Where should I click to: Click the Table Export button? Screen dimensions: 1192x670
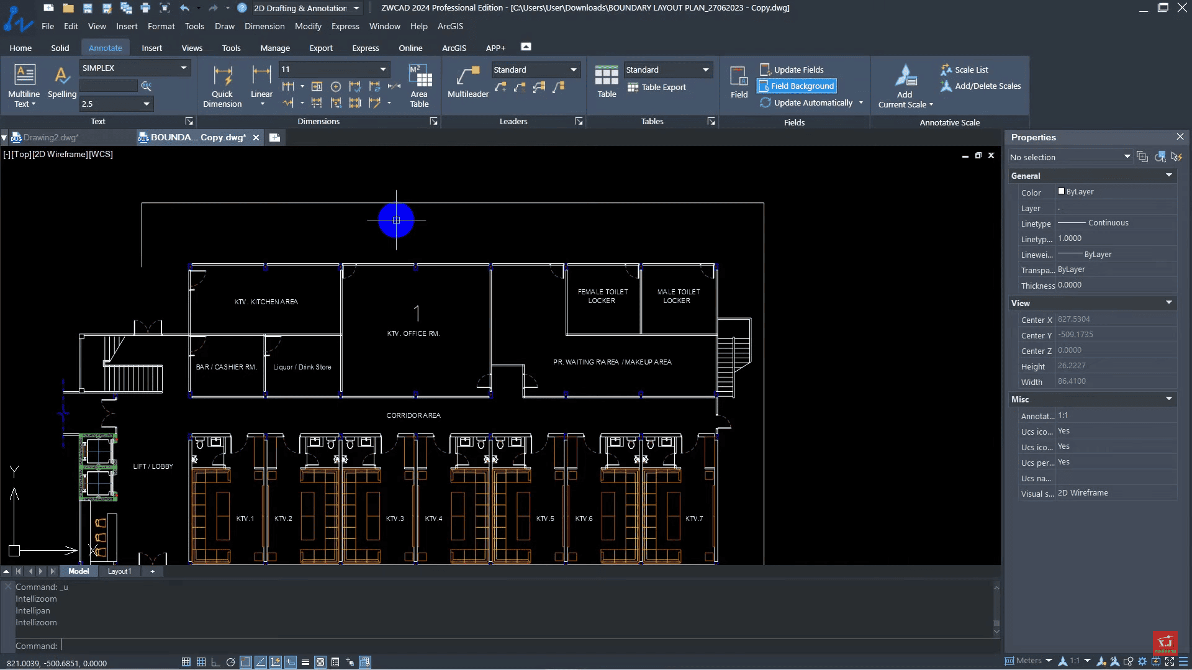(x=657, y=87)
